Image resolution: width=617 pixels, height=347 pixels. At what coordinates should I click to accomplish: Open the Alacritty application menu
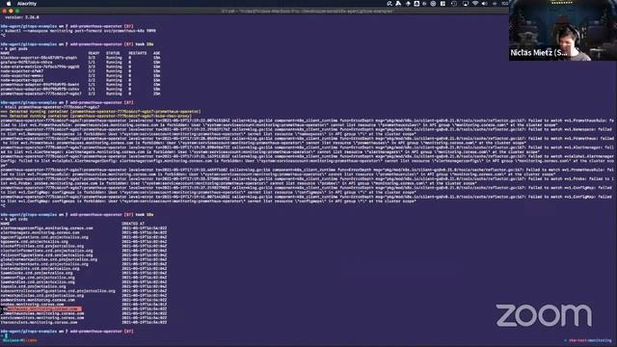(x=27, y=4)
